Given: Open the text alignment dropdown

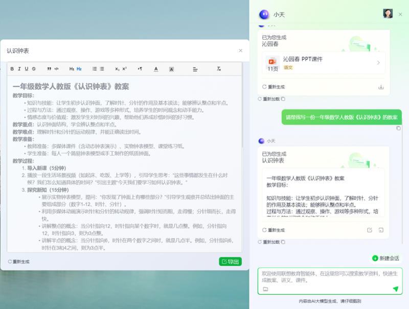Looking at the screenshot, I should click(x=195, y=69).
